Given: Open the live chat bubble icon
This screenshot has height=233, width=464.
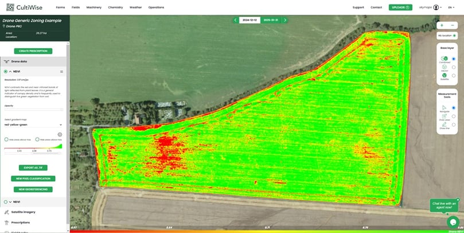Looking at the screenshot, I should point(453,222).
